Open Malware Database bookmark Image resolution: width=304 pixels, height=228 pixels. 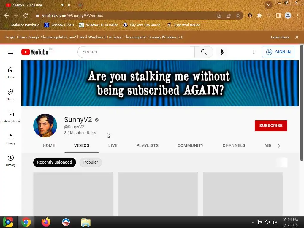(23, 25)
